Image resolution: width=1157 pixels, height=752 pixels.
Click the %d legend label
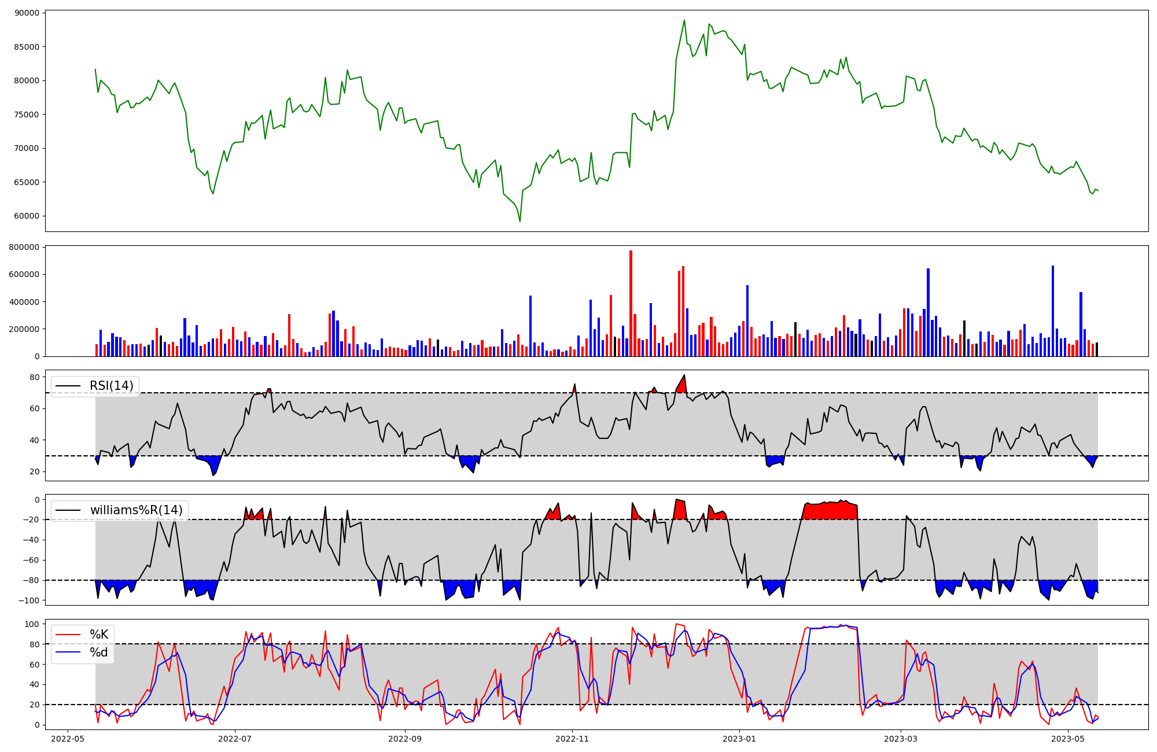[99, 653]
